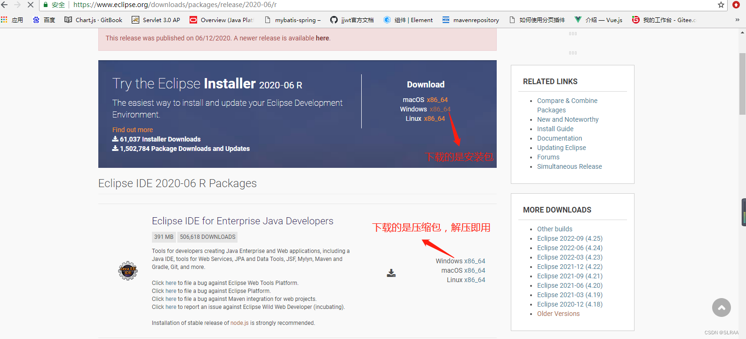Image resolution: width=746 pixels, height=339 pixels.
Task: Click the page vertical scrollbar thumb
Action: (x=742, y=84)
